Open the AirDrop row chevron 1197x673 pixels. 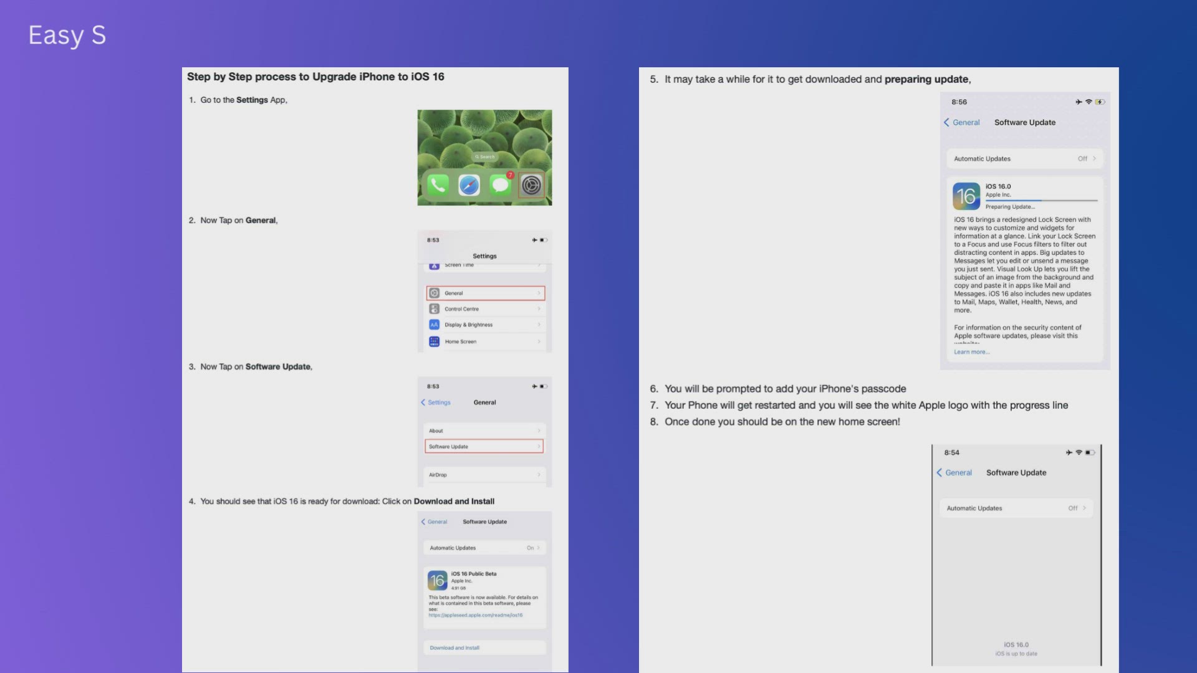click(x=539, y=475)
